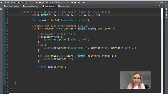This screenshot has width=168, height=94.
Task: Click the Run External Tools icon
Action: coord(27,3)
